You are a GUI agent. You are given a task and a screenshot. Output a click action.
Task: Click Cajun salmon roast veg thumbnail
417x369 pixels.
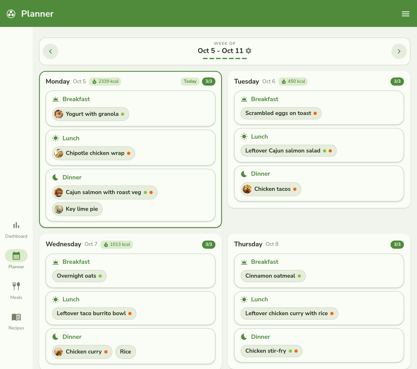click(x=59, y=192)
